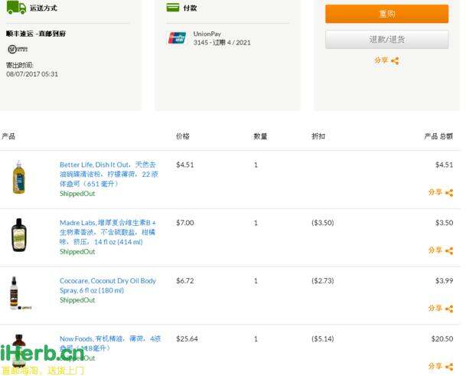Open Cococare Coconut Dry Oil Body Spray link
466x376 pixels.
click(x=108, y=286)
